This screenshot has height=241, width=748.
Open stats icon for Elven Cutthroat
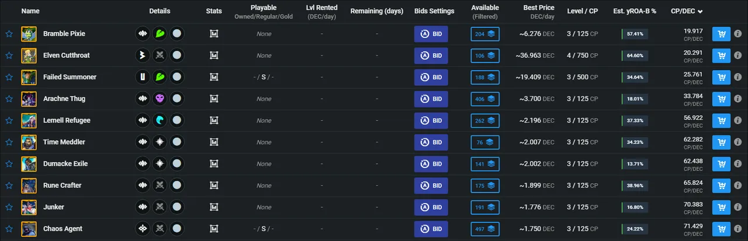[x=214, y=55]
